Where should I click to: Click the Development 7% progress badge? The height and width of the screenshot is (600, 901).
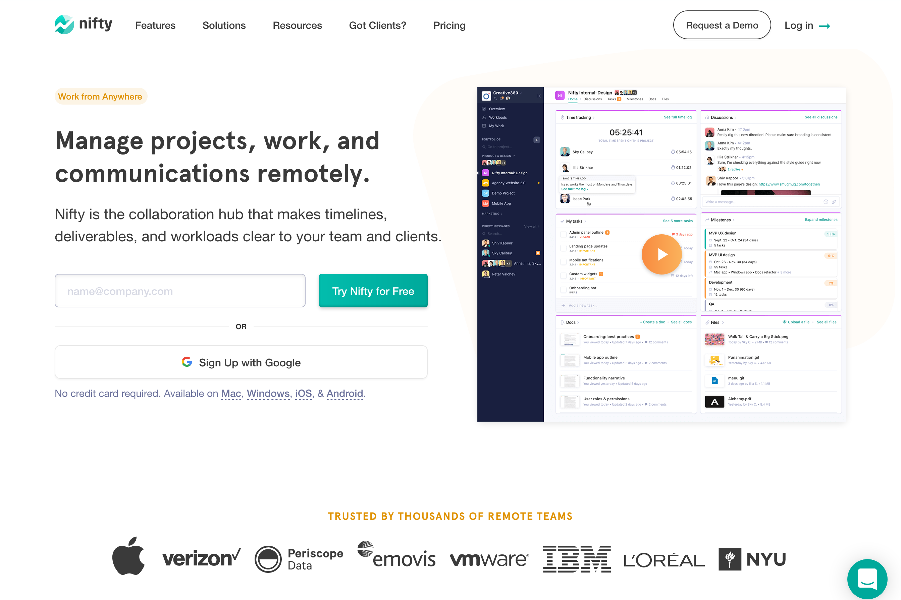point(831,283)
